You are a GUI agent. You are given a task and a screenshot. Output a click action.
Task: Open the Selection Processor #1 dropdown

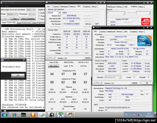click(113, 77)
